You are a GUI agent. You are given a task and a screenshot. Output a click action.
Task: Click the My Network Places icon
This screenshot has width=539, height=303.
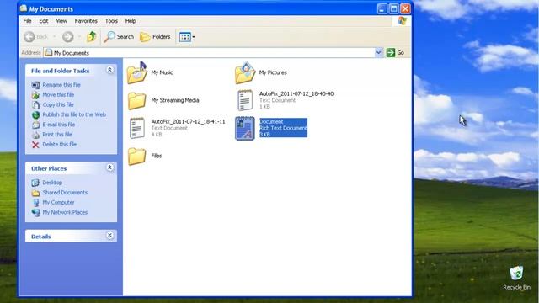pos(35,213)
